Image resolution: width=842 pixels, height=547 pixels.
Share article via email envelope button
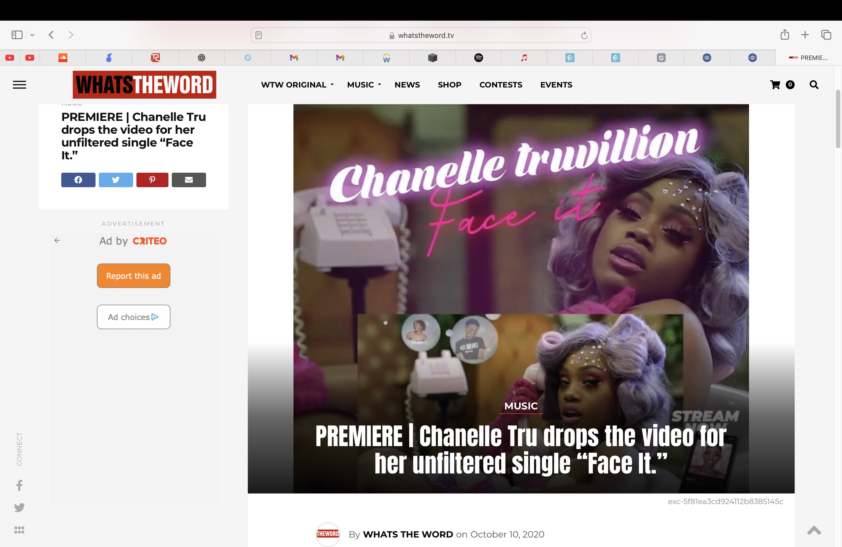pos(189,180)
